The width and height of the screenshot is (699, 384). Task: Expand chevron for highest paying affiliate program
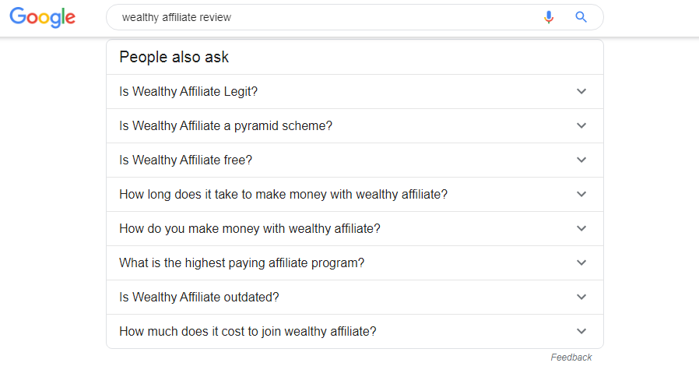pyautogui.click(x=581, y=262)
